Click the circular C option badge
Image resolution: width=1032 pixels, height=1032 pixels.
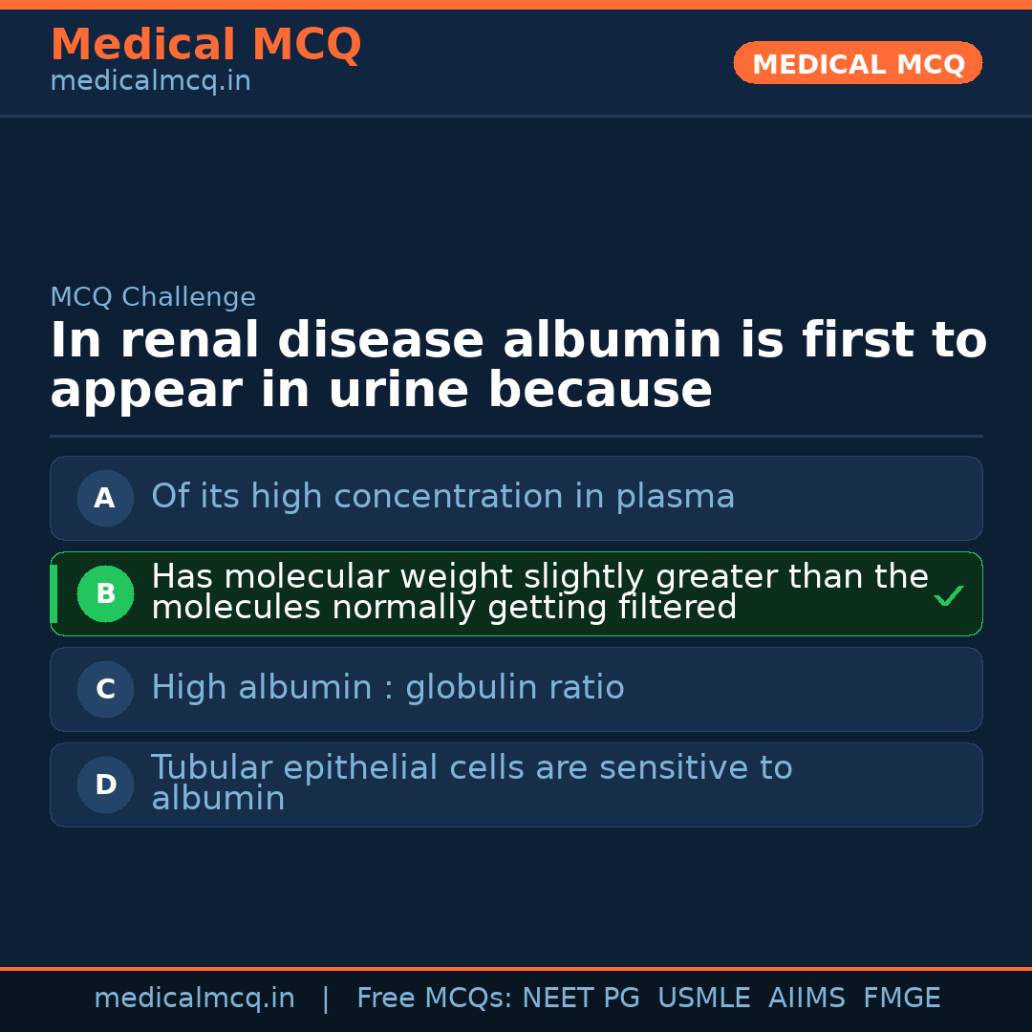click(105, 689)
